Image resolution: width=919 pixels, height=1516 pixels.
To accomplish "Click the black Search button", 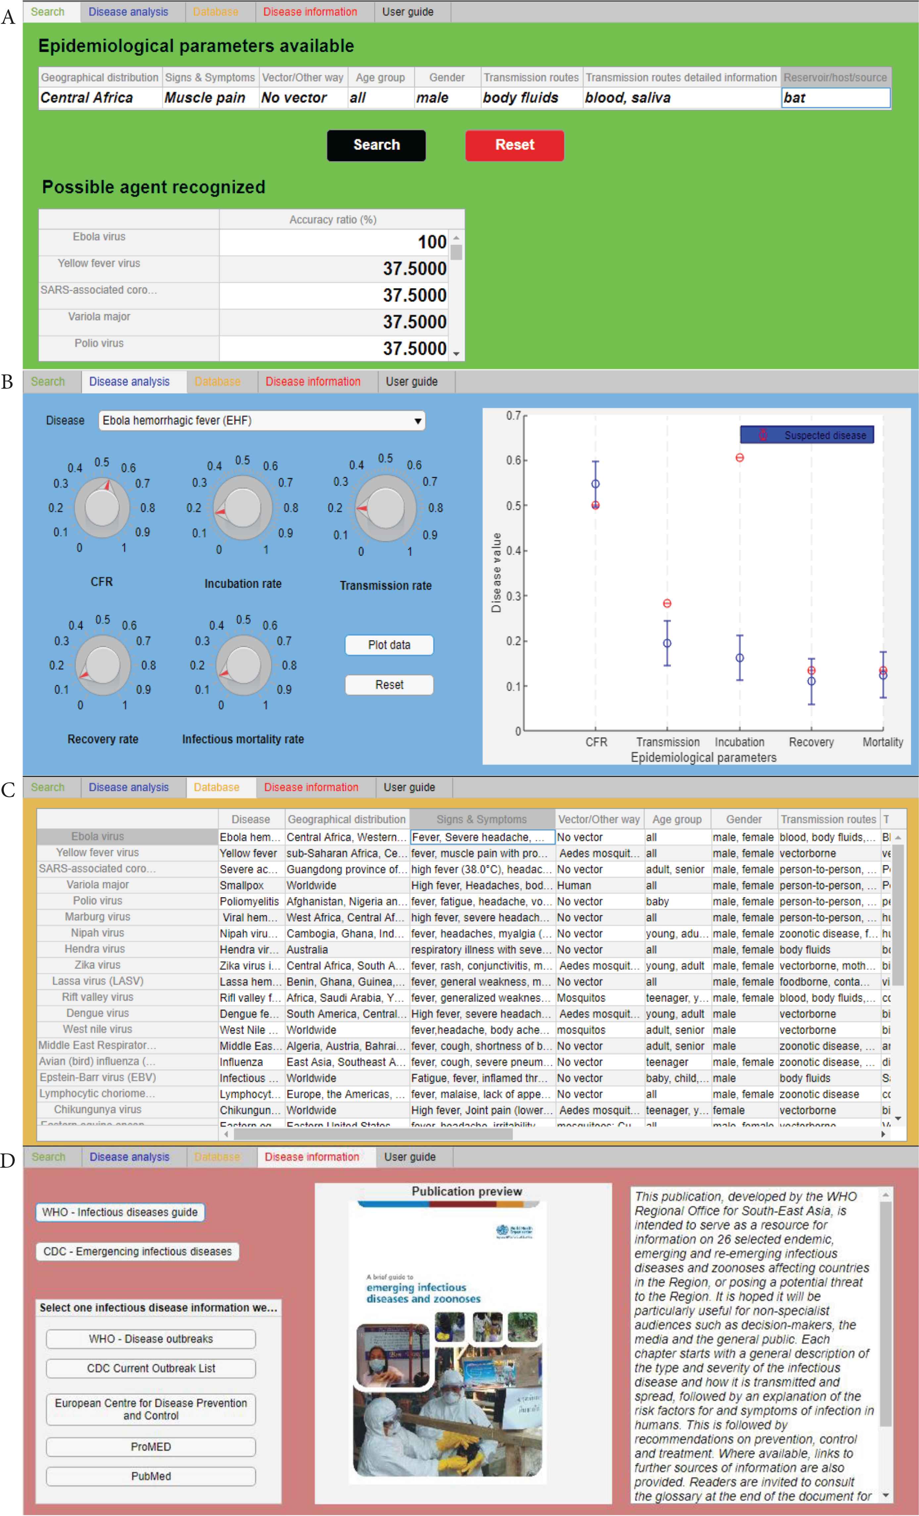I will click(x=376, y=145).
